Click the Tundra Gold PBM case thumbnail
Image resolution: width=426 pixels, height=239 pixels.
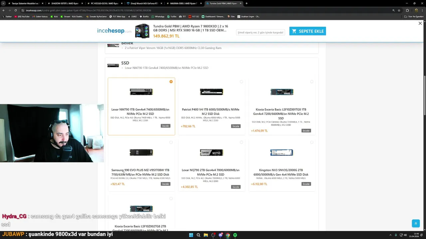coord(142,31)
